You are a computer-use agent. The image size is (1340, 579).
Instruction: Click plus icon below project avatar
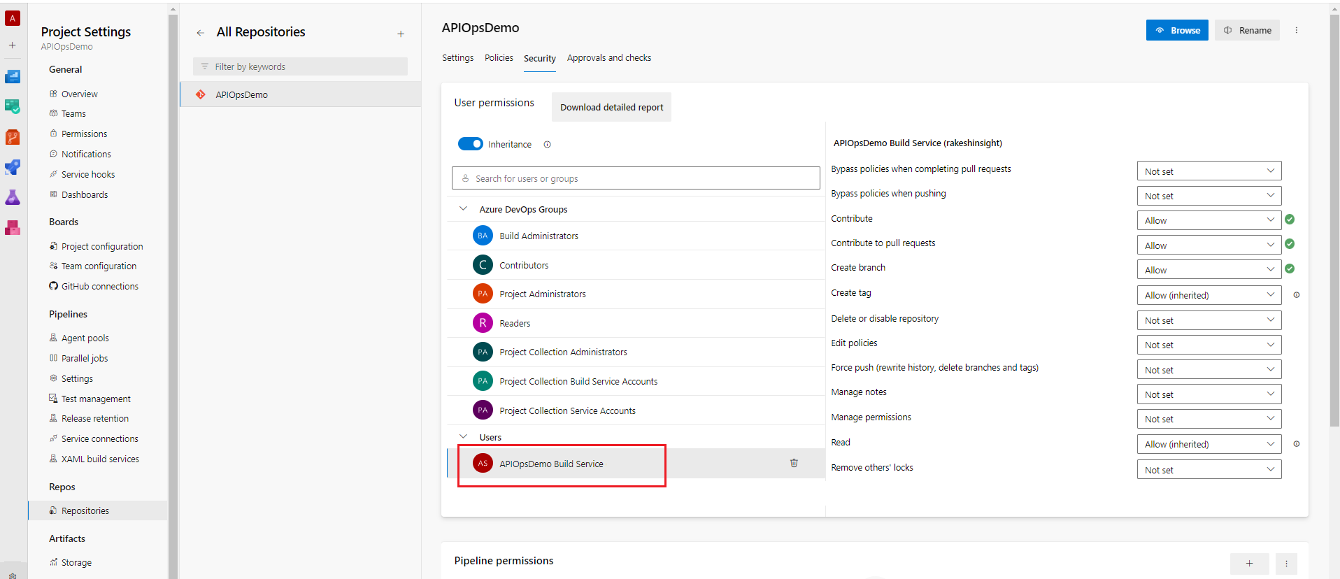pyautogui.click(x=13, y=45)
